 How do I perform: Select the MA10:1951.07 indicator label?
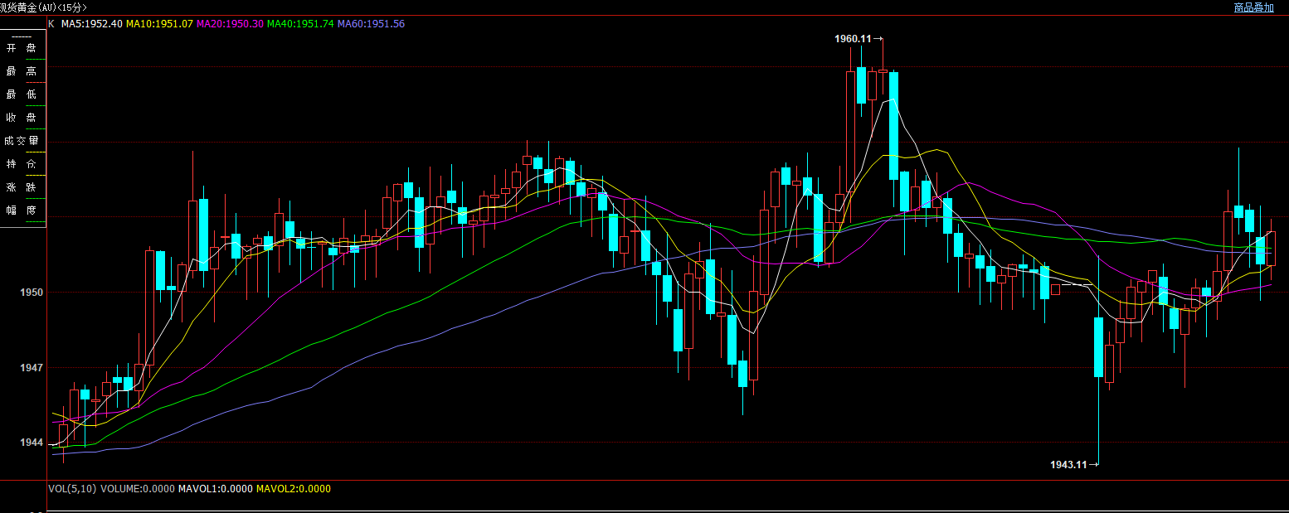point(159,24)
